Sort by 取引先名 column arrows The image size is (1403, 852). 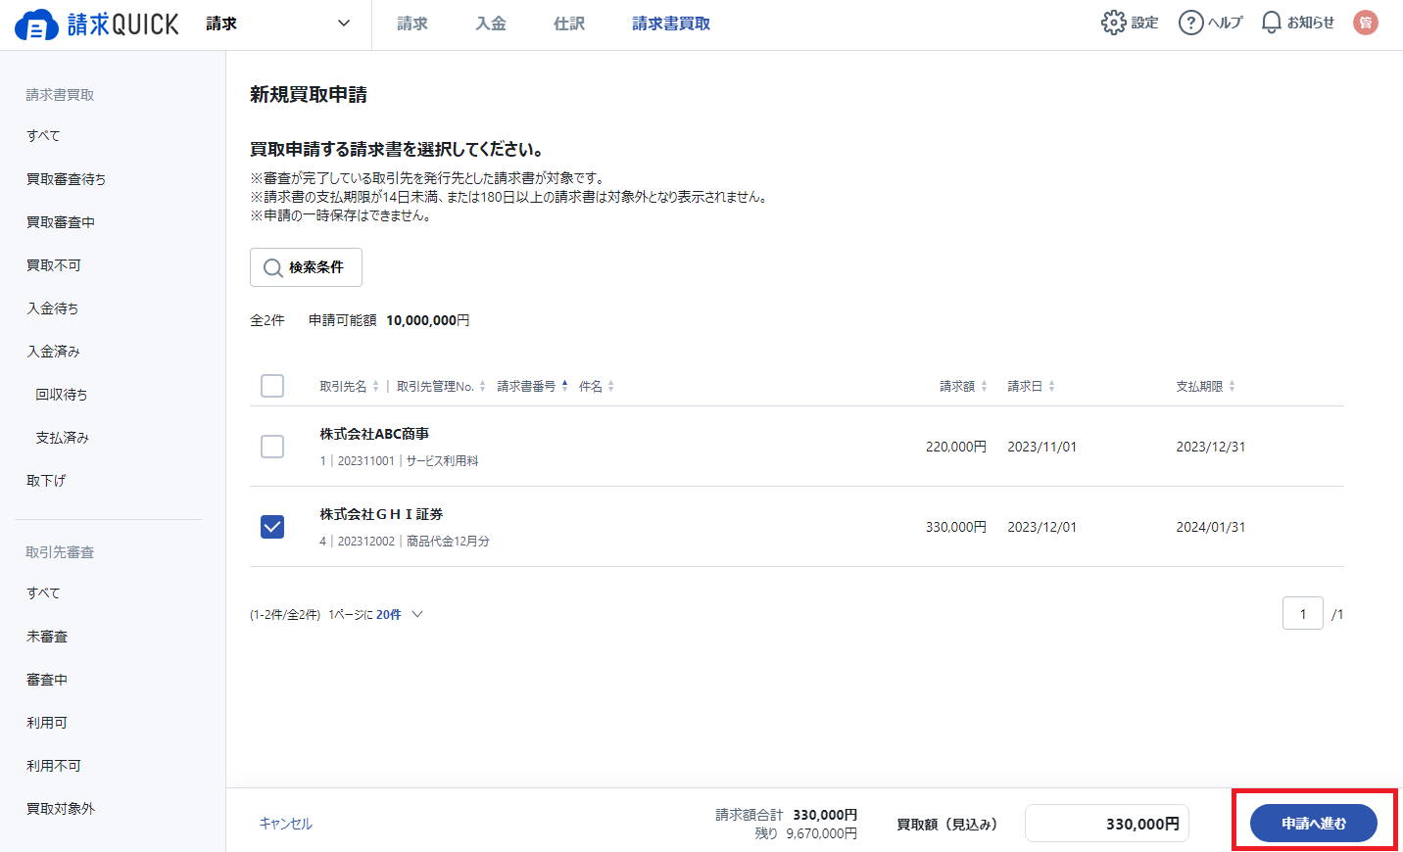(x=375, y=387)
